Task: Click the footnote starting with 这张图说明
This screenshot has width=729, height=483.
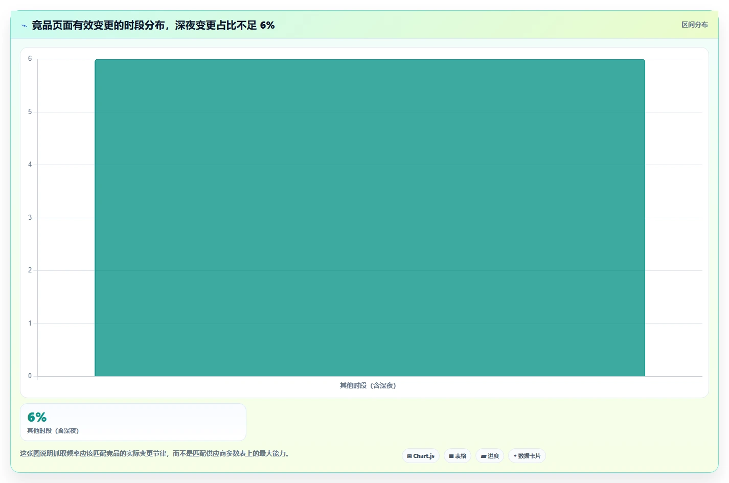Action: (154, 453)
